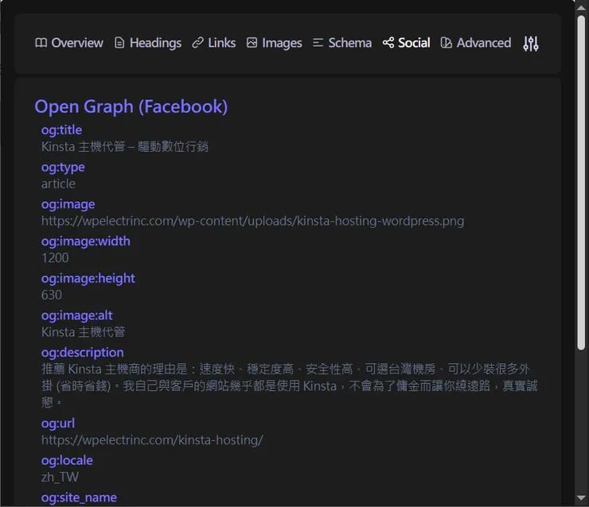This screenshot has width=589, height=507.
Task: Click the og:title value starting with Kinsta
Action: click(x=125, y=147)
